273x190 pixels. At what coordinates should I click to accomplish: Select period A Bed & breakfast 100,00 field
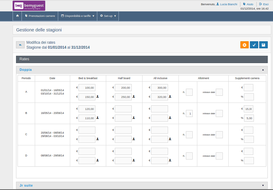click(x=87, y=87)
